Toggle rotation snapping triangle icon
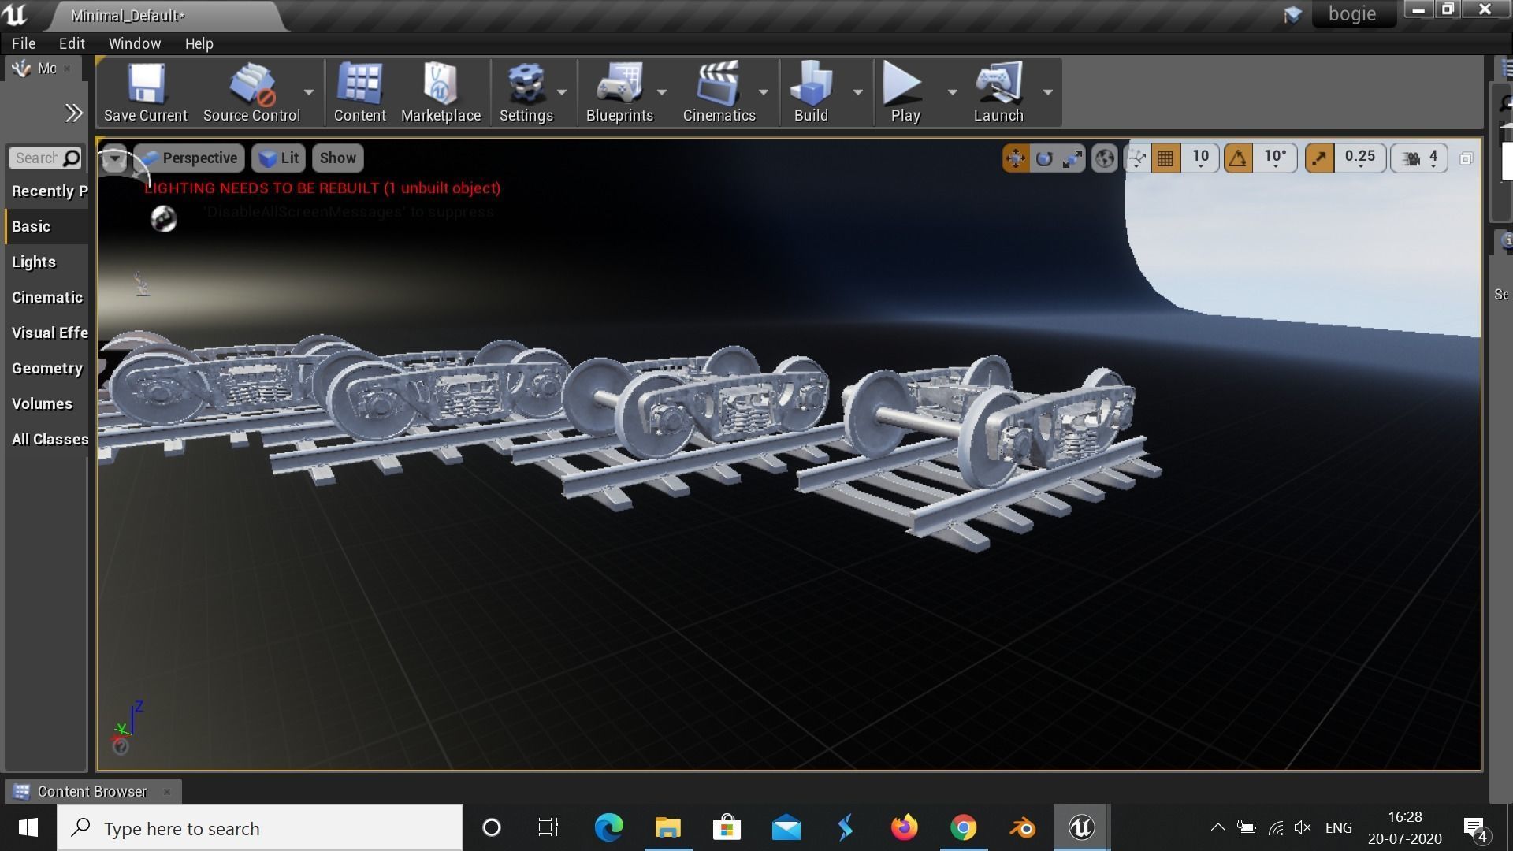The image size is (1513, 851). [x=1238, y=158]
